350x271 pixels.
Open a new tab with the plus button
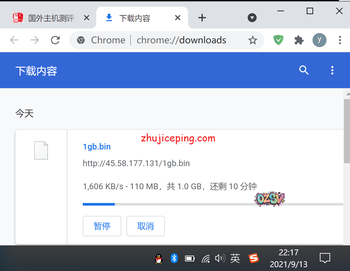[202, 18]
